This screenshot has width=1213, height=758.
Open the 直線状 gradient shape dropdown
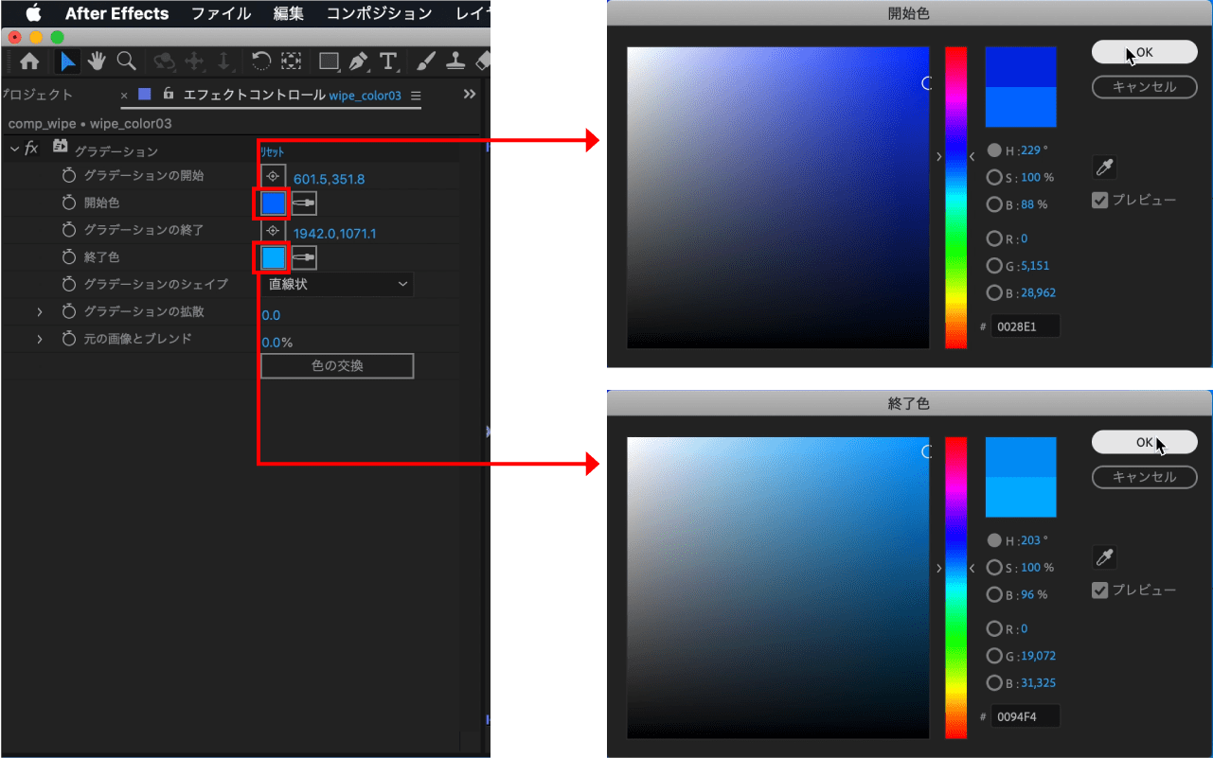(x=337, y=284)
